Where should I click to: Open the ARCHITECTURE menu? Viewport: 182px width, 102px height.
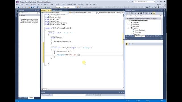71,5
